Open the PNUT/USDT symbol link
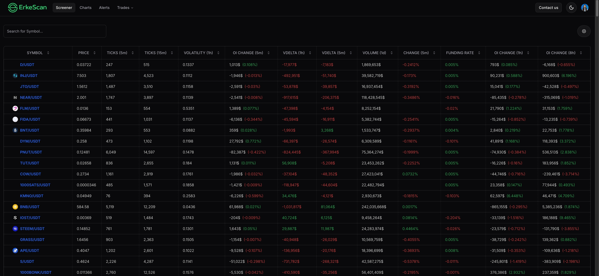 [31, 152]
